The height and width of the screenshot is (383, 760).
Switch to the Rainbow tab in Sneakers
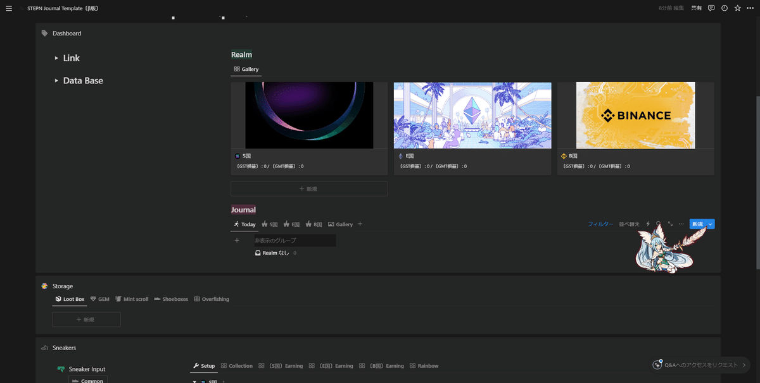424,366
